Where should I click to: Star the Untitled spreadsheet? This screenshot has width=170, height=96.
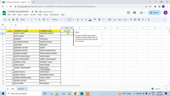point(32,11)
